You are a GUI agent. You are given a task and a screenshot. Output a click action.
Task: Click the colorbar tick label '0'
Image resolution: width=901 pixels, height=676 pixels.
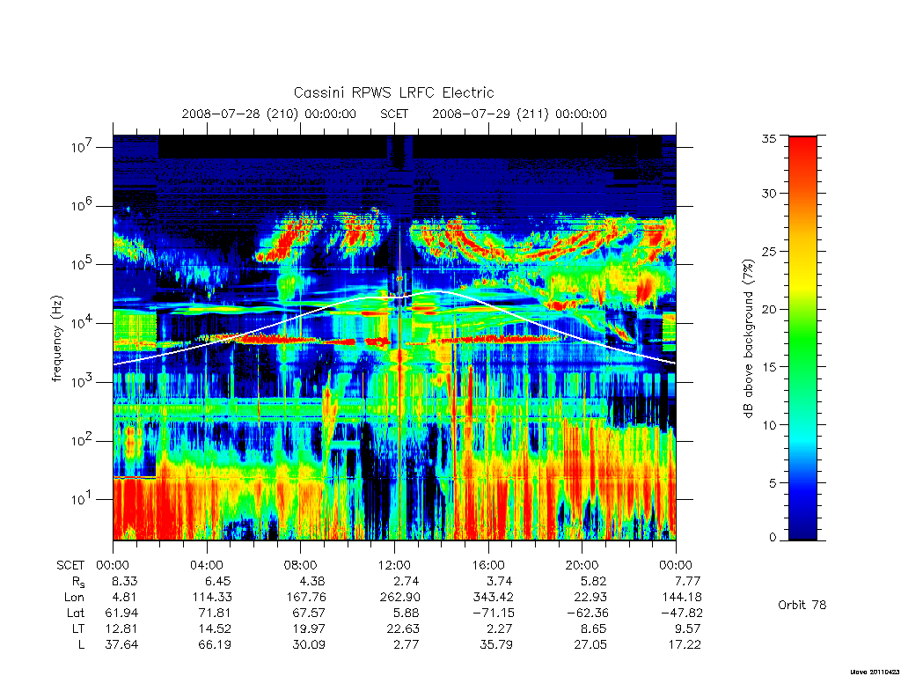coord(773,538)
